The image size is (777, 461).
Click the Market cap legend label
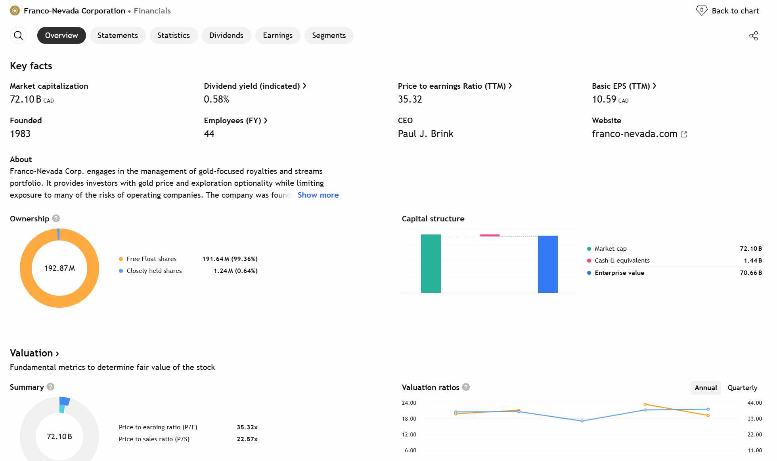click(610, 249)
